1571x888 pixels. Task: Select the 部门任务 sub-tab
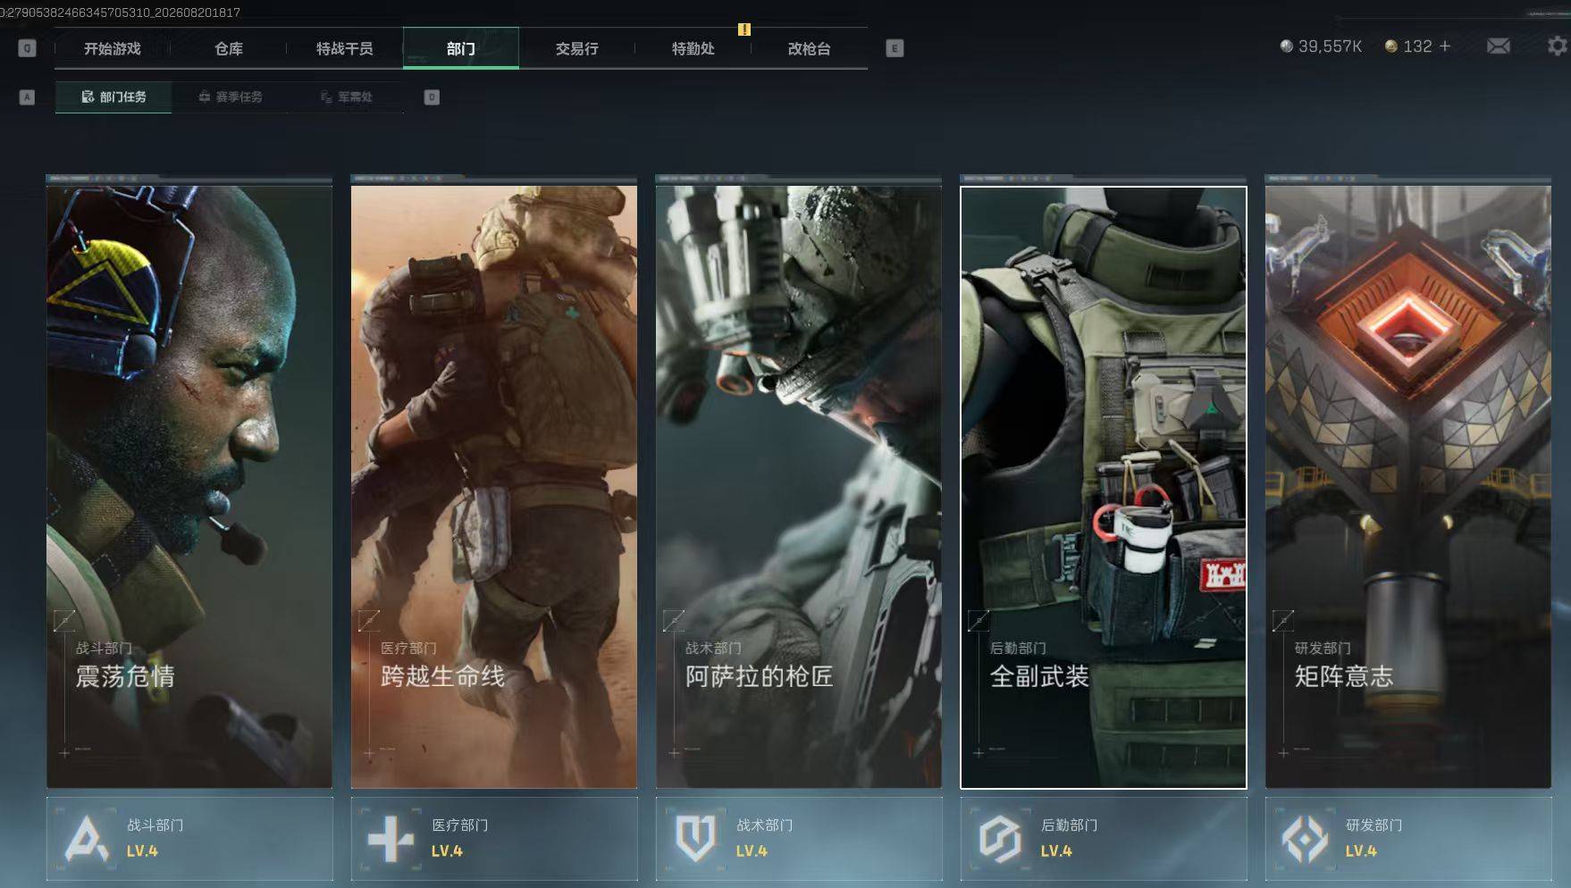113,96
